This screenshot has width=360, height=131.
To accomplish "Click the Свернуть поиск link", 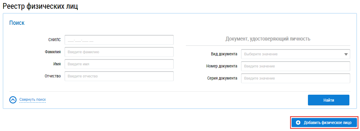I will pyautogui.click(x=33, y=100).
